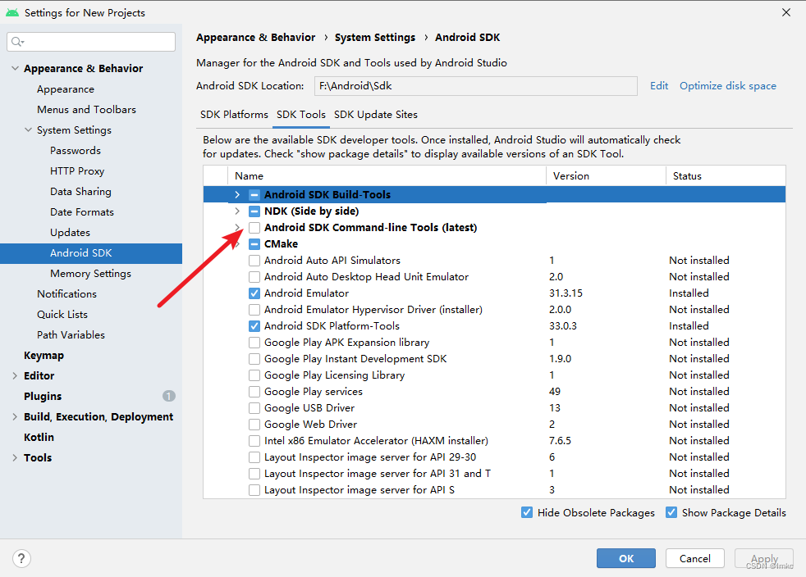Confirm with the OK button
Screen dimensions: 806x577
coord(626,558)
